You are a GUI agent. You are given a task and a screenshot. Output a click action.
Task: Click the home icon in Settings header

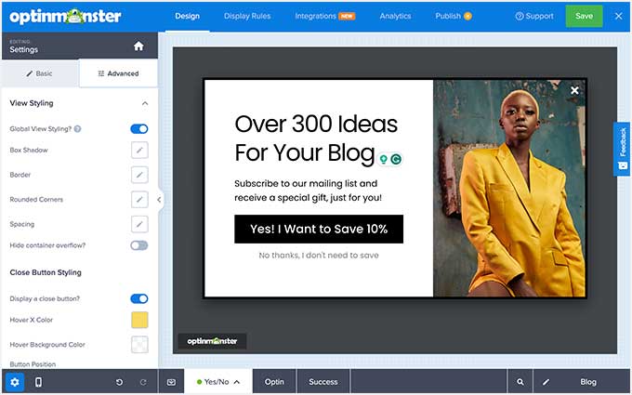138,46
